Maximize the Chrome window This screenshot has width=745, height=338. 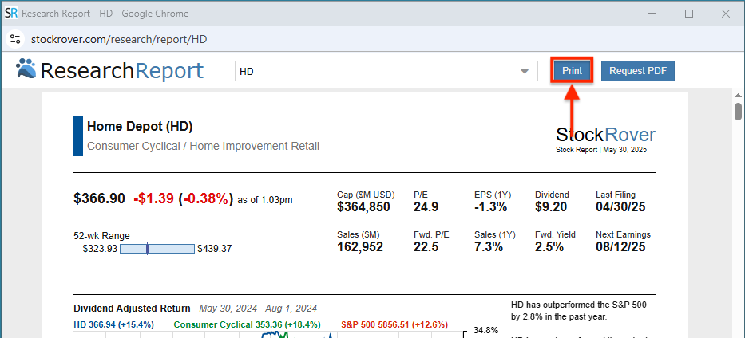tap(689, 14)
